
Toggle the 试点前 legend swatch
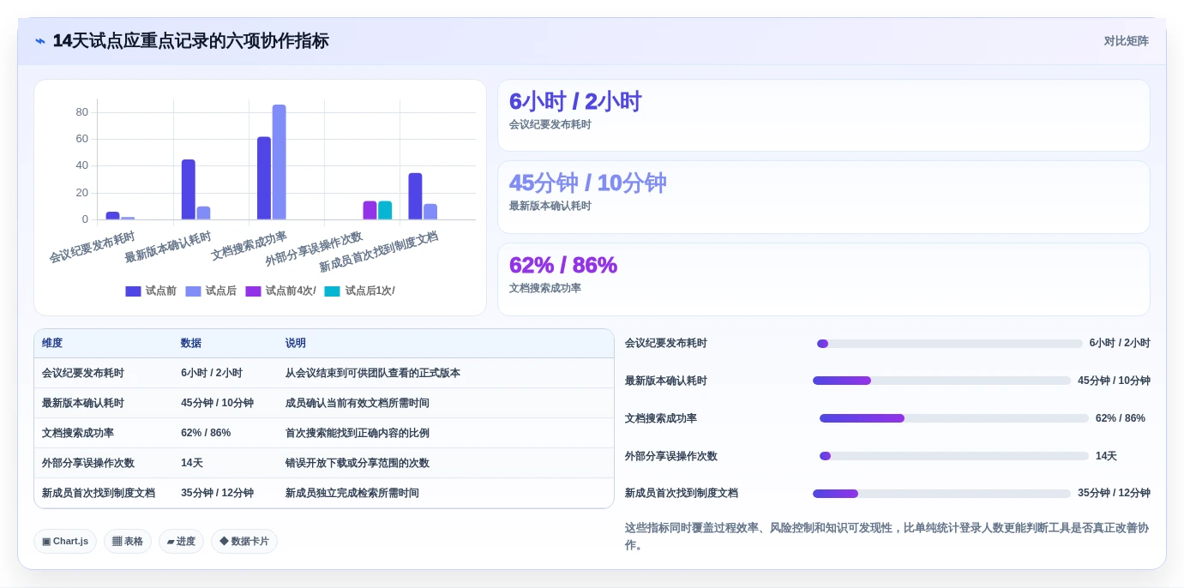coord(133,291)
